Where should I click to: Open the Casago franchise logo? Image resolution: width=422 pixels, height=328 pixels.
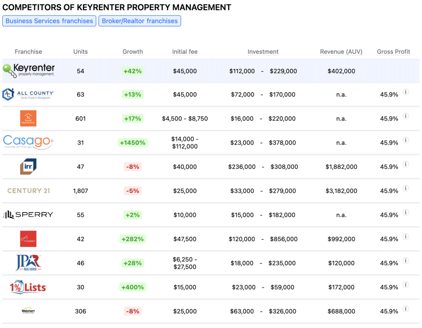coord(28,142)
